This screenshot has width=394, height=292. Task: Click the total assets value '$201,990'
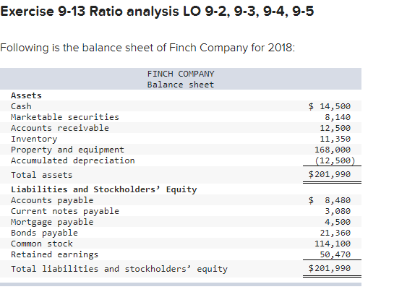pyautogui.click(x=330, y=174)
